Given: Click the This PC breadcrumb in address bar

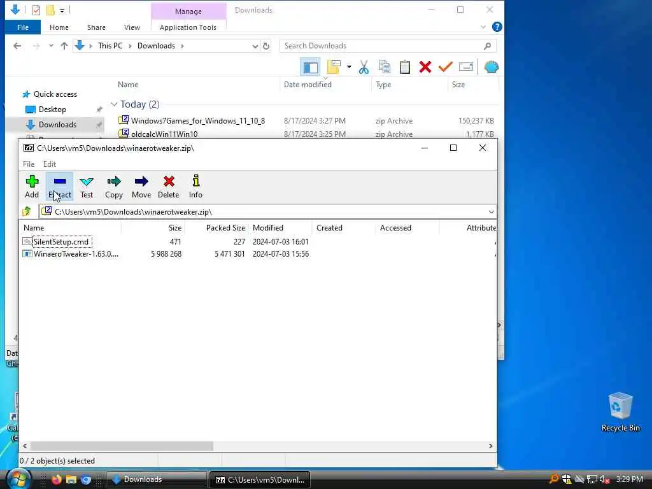Looking at the screenshot, I should [x=110, y=46].
